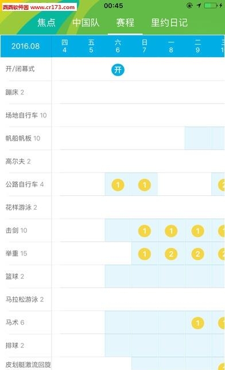Tap the battery icon in the status bar
This screenshot has height=370, width=225.
pos(211,5)
